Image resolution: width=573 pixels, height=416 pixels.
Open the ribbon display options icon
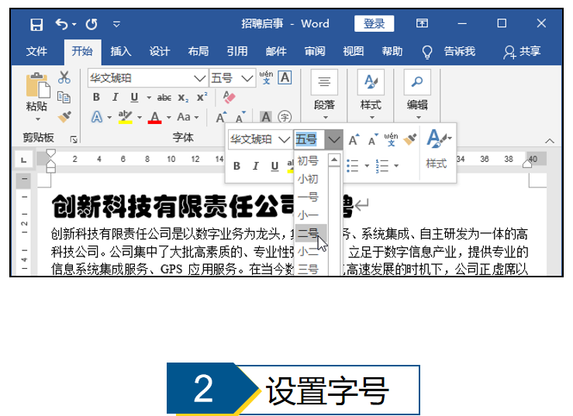pyautogui.click(x=422, y=24)
